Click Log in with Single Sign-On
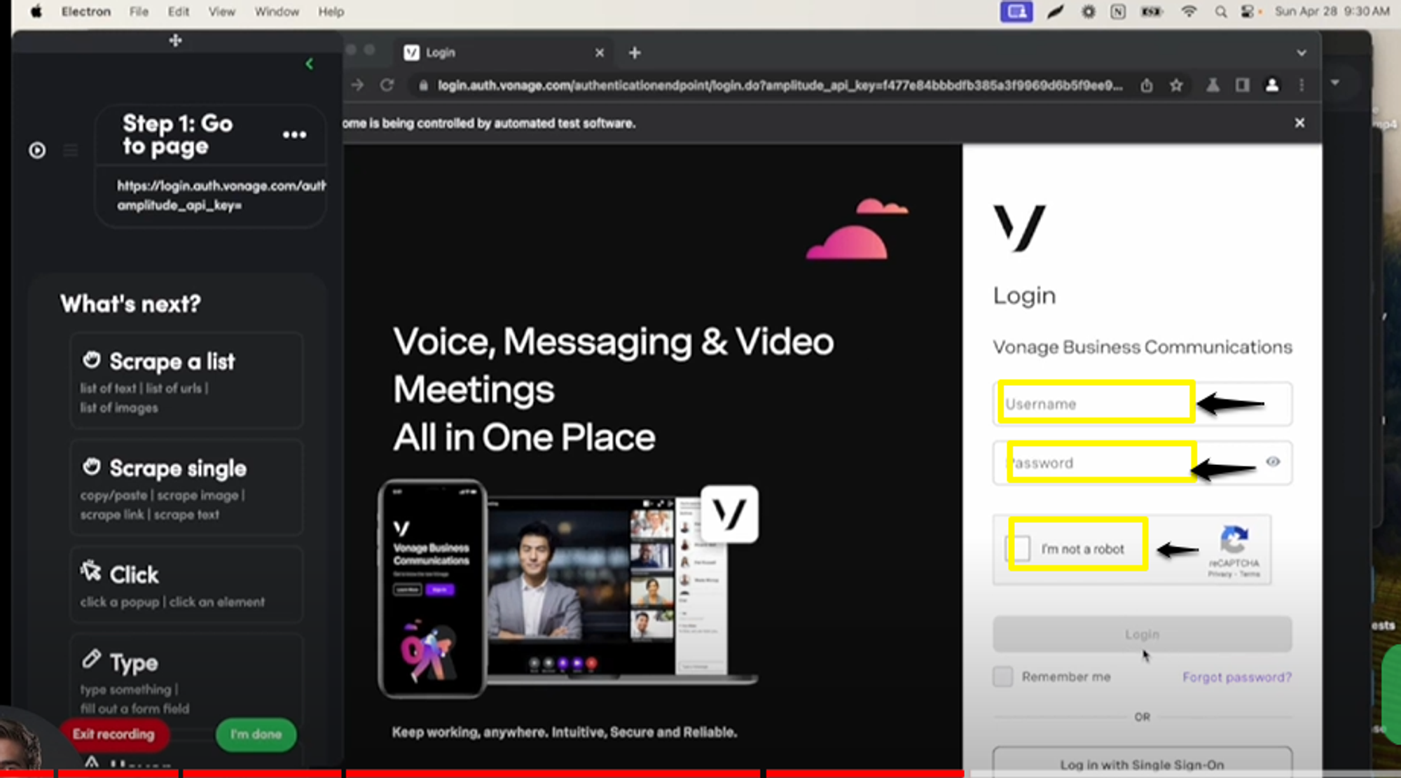This screenshot has height=778, width=1401. point(1143,763)
